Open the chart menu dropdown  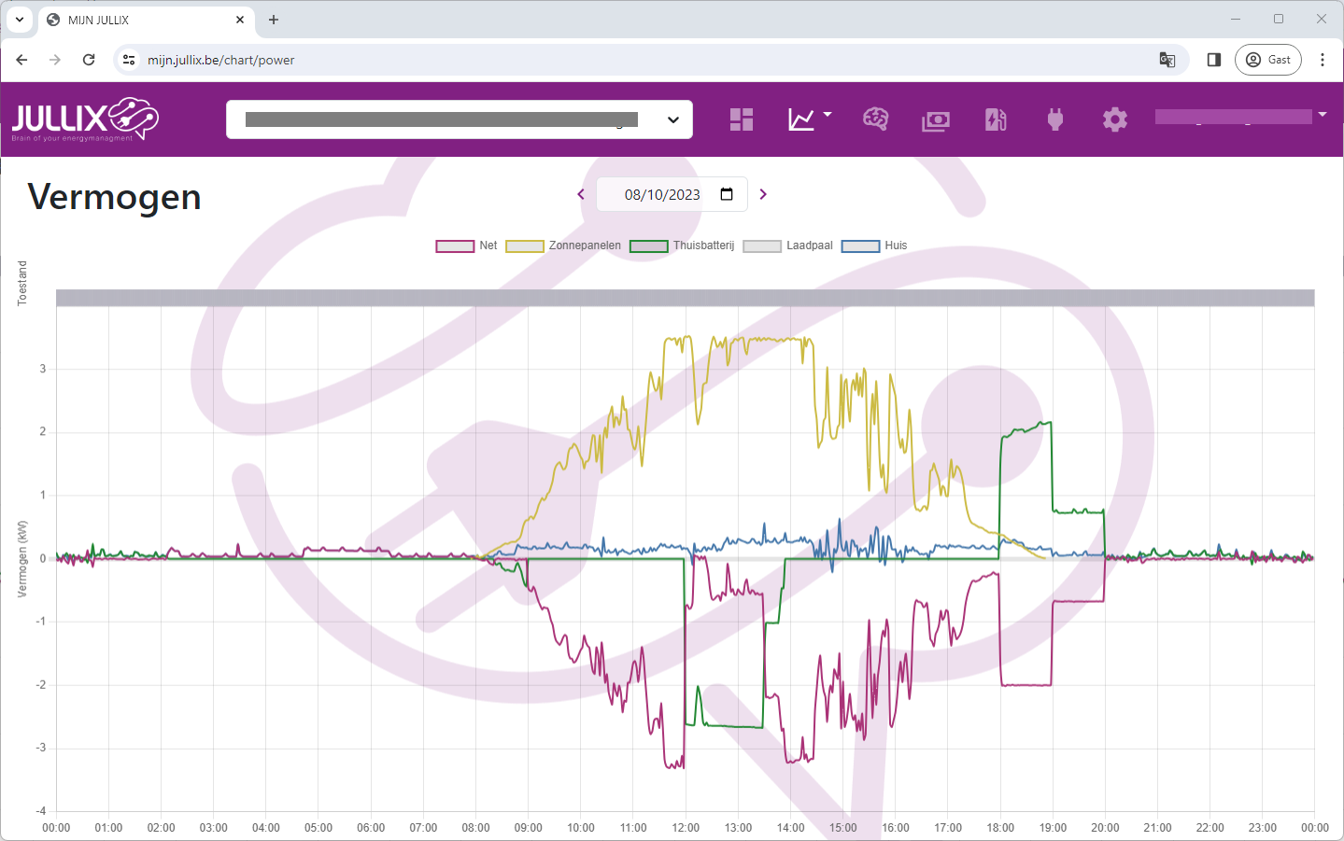[x=809, y=119]
